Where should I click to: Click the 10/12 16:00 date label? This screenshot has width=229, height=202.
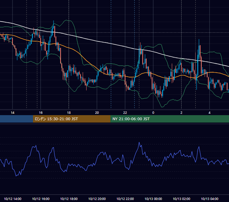[41, 199]
